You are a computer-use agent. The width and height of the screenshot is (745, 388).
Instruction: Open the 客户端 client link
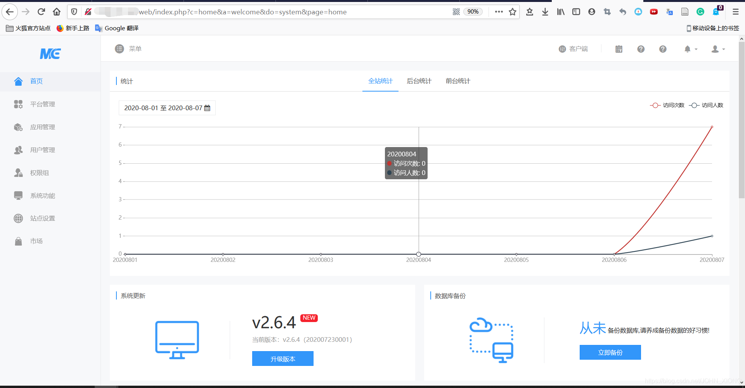click(x=573, y=49)
